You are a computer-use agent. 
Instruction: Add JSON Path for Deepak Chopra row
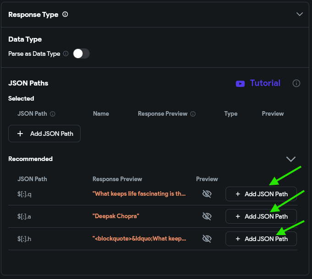point(261,216)
